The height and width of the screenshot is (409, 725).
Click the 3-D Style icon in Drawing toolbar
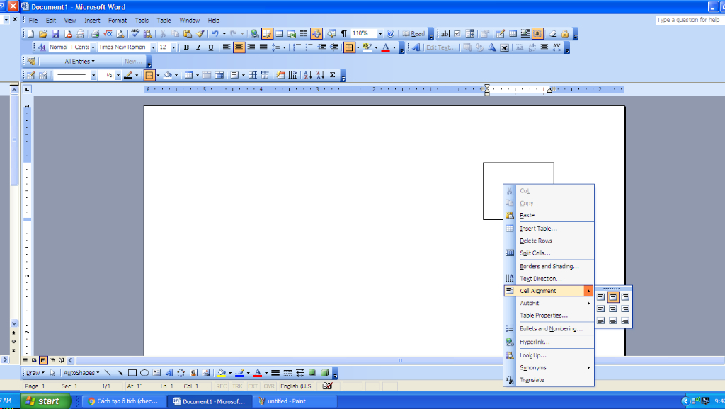[x=324, y=373]
